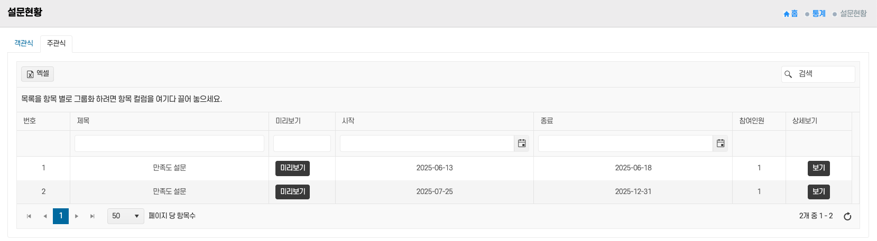Click the search magnifier icon
Viewport: 877px width, 241px height.
(x=788, y=74)
